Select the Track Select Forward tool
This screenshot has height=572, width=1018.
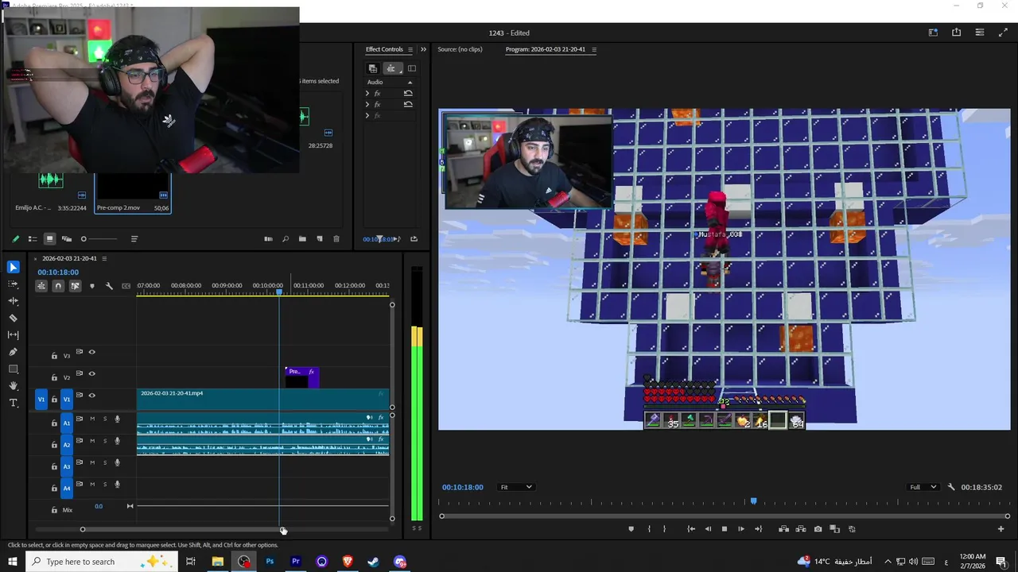tap(13, 284)
